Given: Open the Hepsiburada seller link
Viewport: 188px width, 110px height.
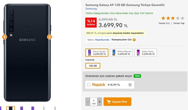Looking at the screenshot, I should (x=102, y=40).
